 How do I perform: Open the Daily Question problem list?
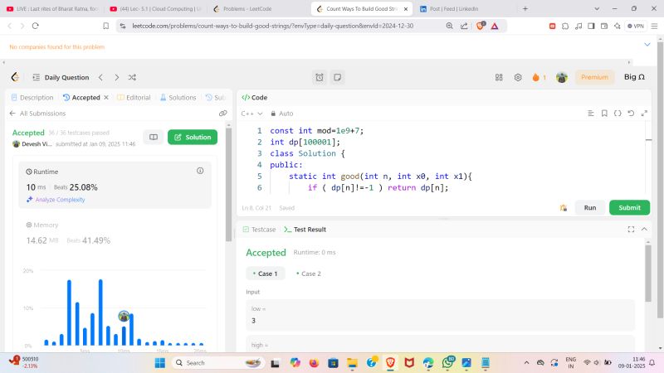pyautogui.click(x=61, y=77)
